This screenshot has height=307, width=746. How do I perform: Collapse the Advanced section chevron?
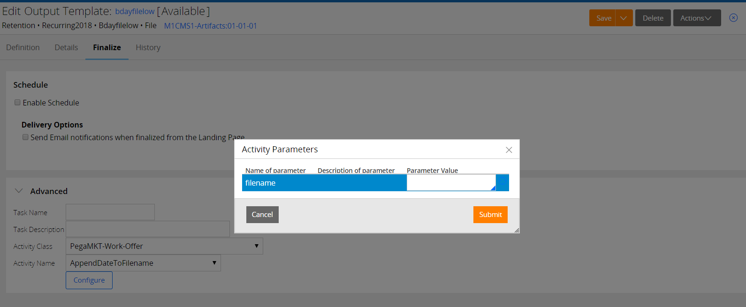pyautogui.click(x=19, y=191)
